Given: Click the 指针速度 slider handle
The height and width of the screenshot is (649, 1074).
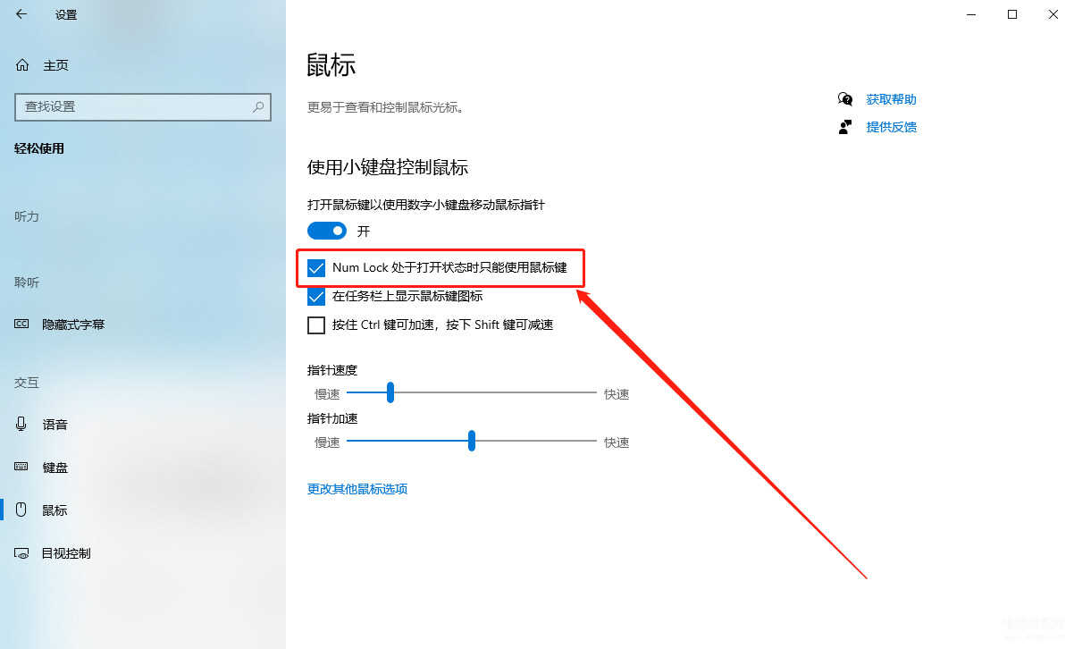Looking at the screenshot, I should click(390, 392).
